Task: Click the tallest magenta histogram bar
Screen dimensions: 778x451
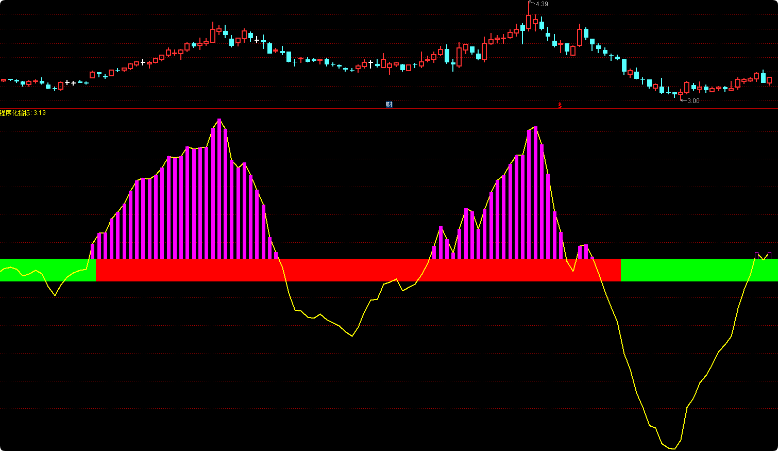Action: click(219, 189)
